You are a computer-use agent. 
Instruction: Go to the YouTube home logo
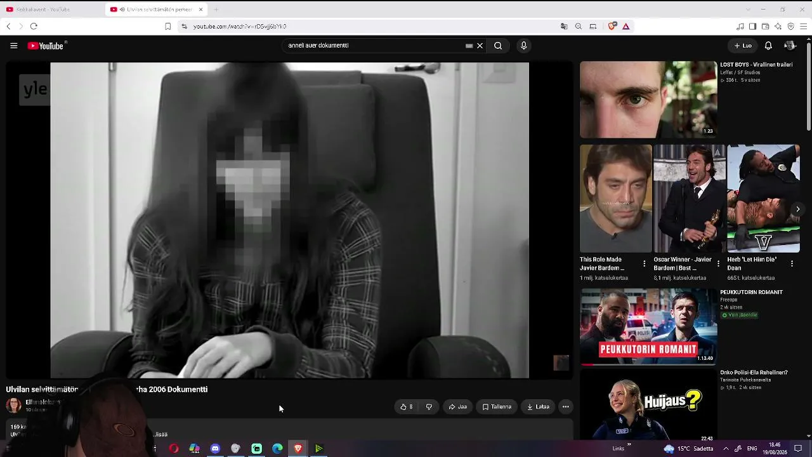click(x=47, y=46)
